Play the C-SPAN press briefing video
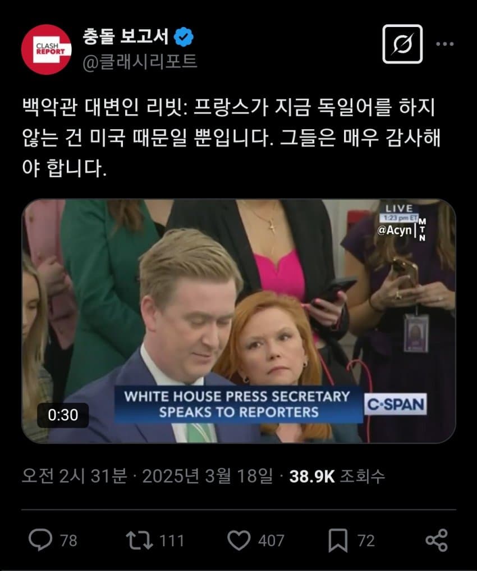The width and height of the screenshot is (477, 571). [x=238, y=321]
